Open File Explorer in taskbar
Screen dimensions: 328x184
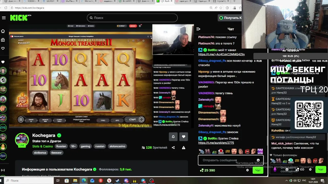click(x=75, y=181)
